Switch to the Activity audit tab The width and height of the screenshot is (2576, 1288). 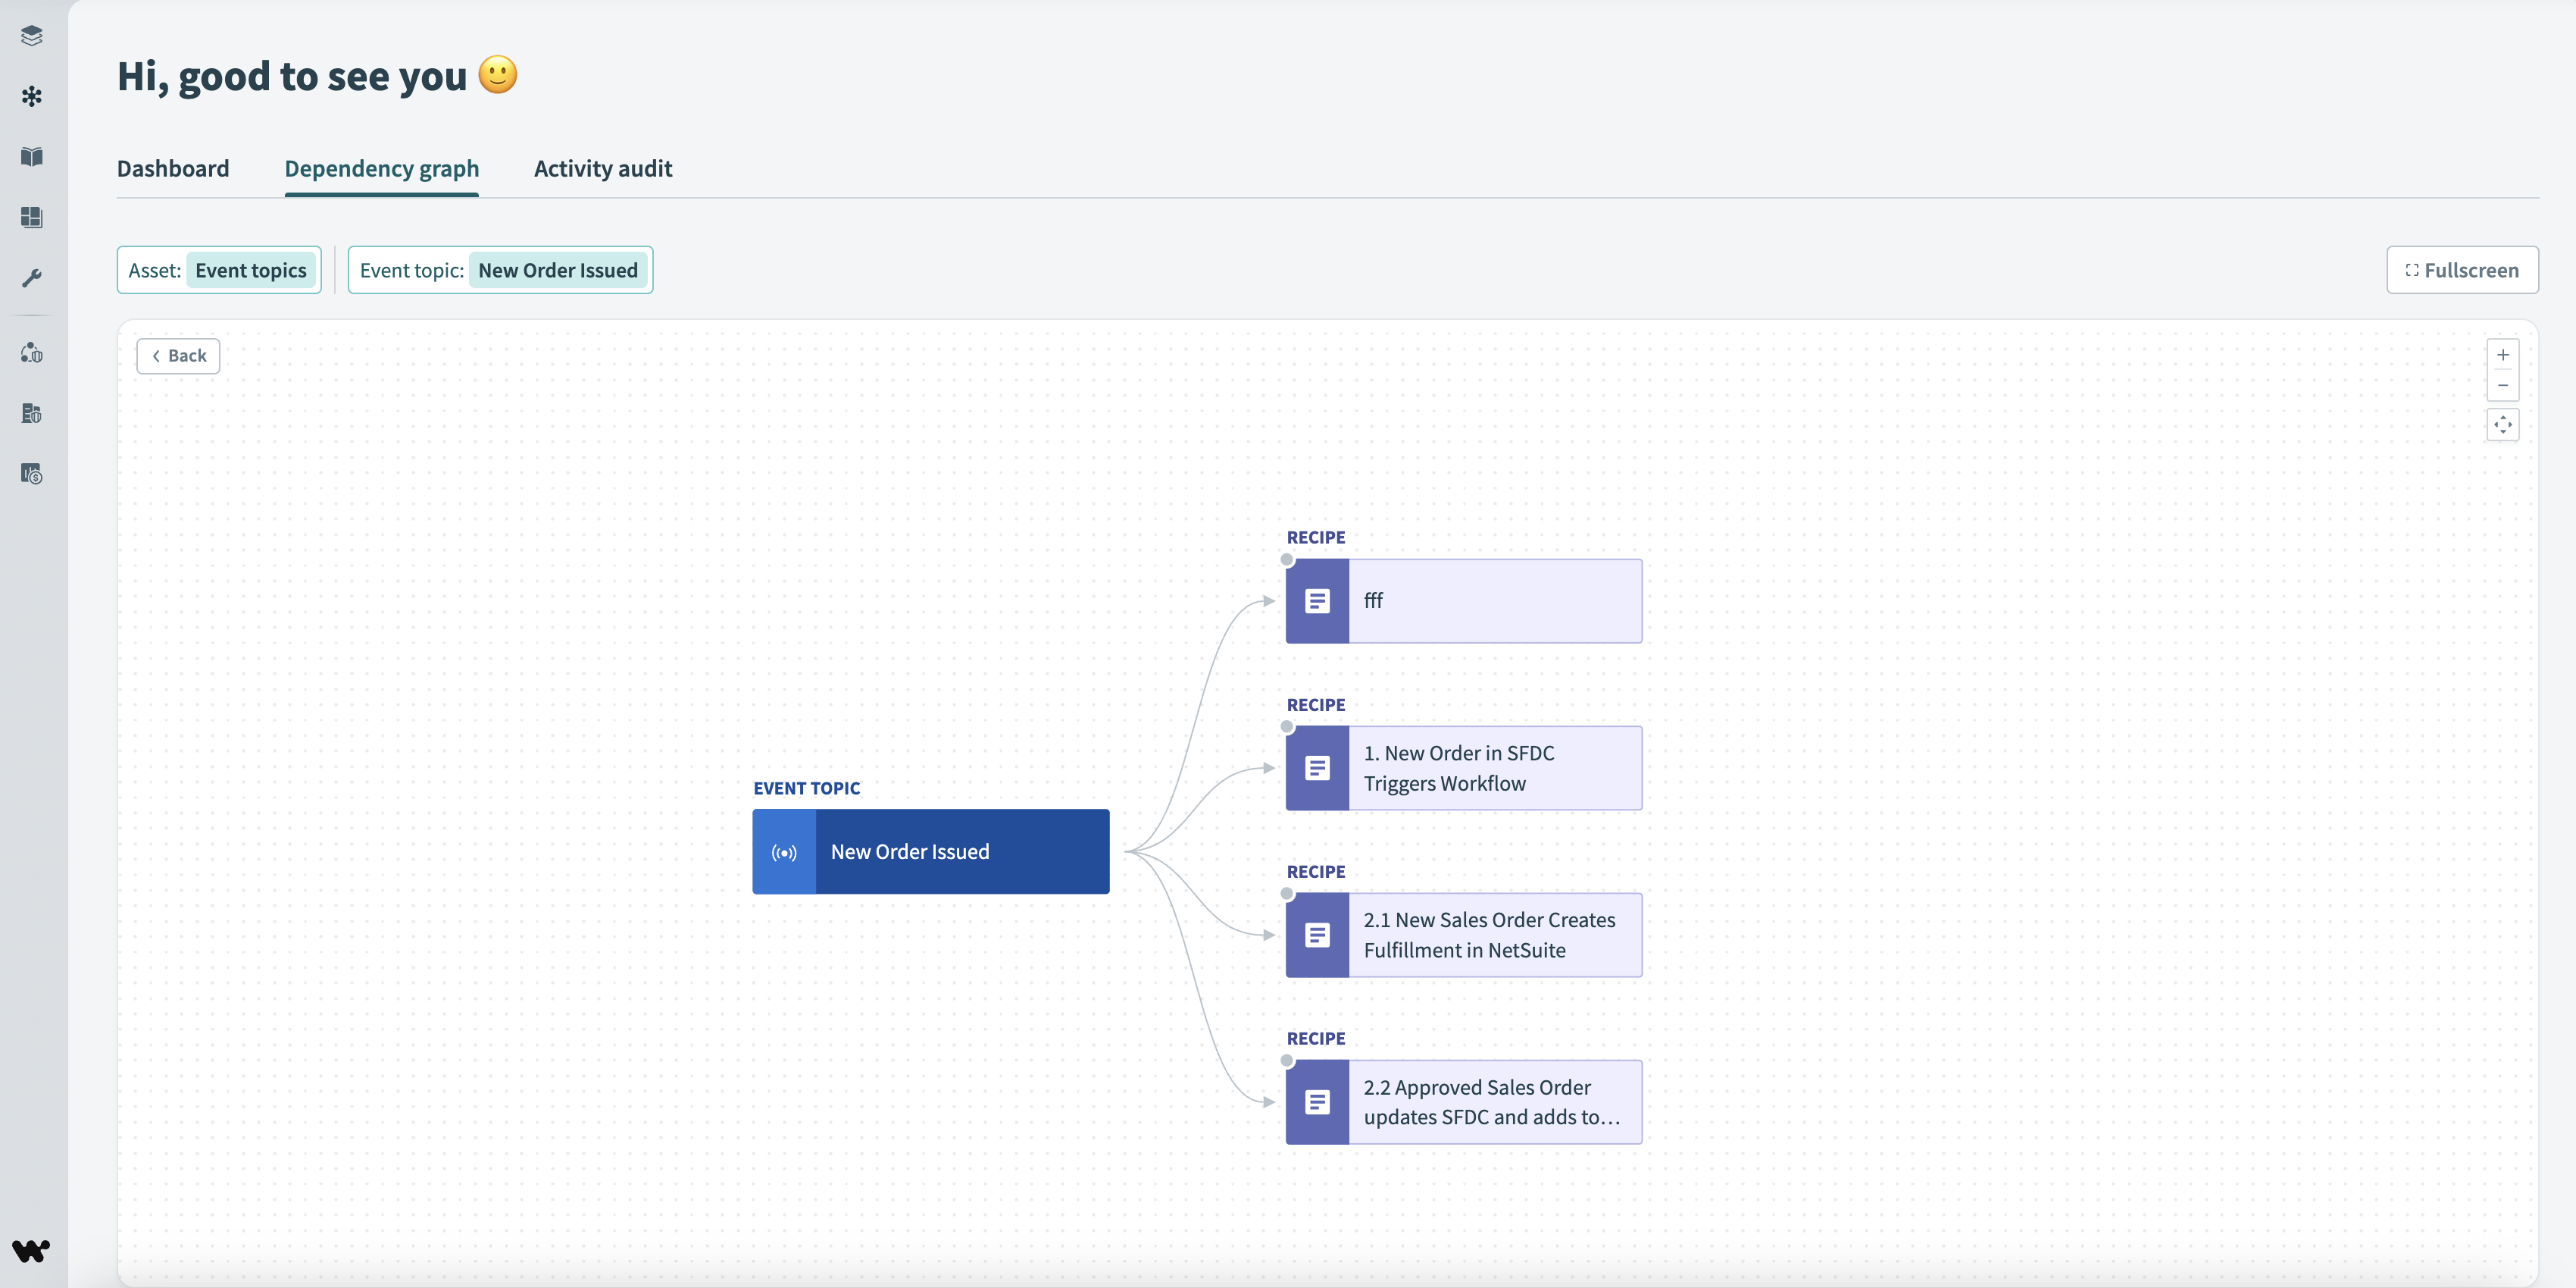pyautogui.click(x=602, y=168)
